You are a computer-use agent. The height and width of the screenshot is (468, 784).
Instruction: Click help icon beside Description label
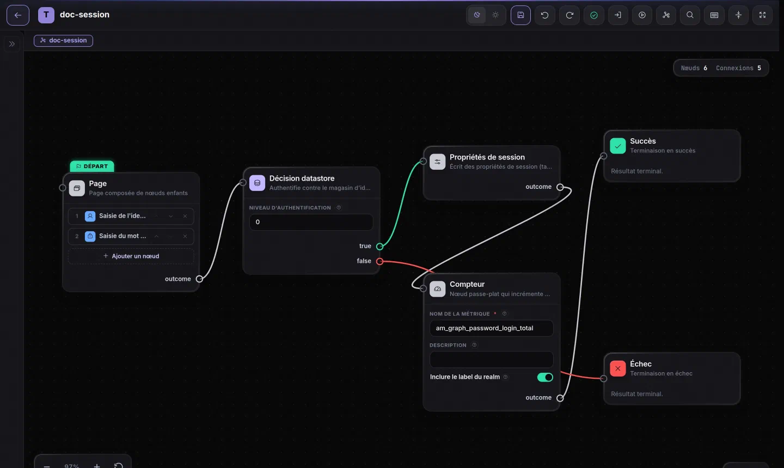pos(474,345)
